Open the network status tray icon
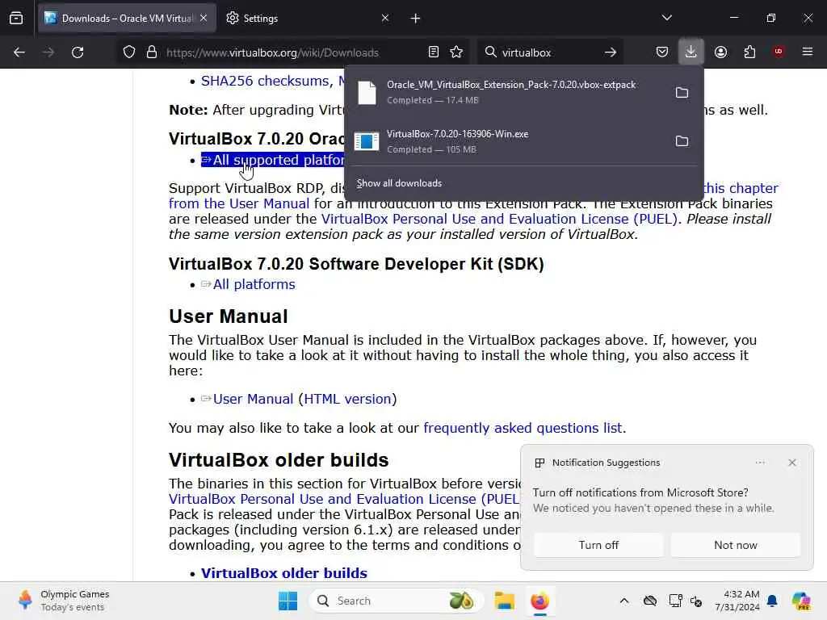Viewport: 827px width, 620px height. click(675, 601)
